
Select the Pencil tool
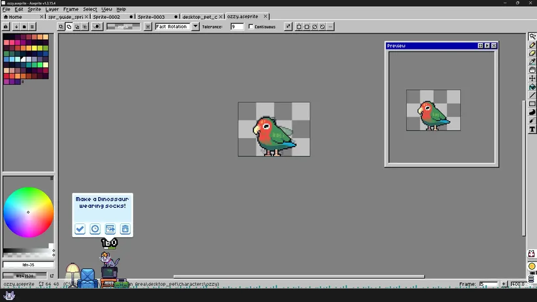click(x=532, y=45)
